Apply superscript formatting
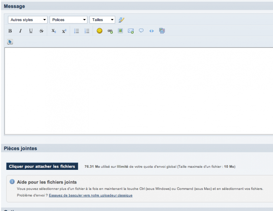This screenshot has width=273, height=211. [x=64, y=31]
